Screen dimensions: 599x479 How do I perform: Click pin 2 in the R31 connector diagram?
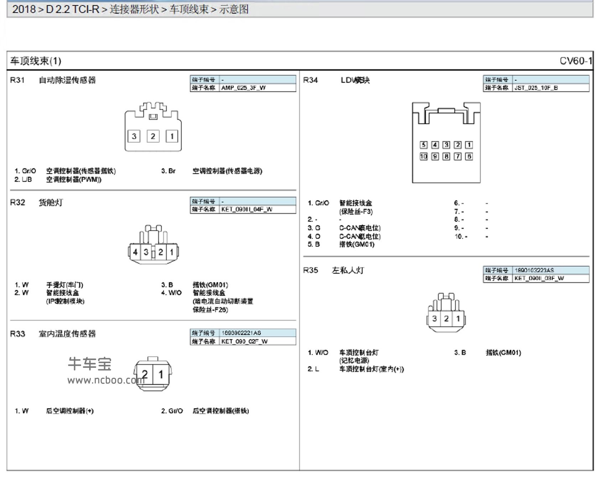pos(153,136)
